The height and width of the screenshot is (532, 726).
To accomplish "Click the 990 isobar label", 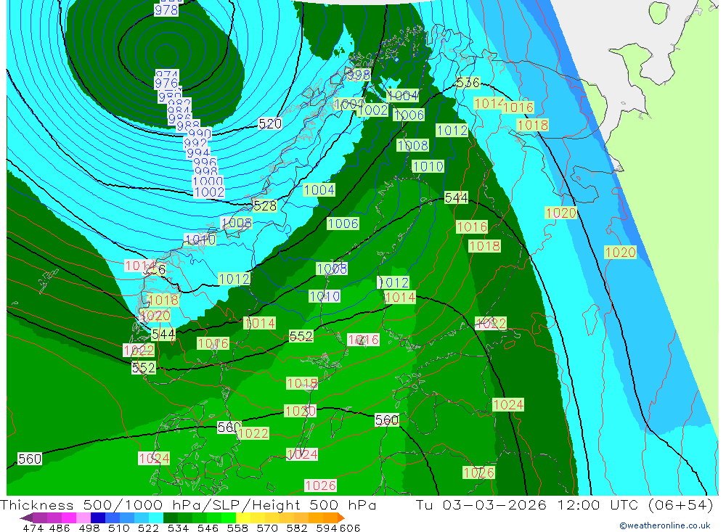I will point(200,134).
